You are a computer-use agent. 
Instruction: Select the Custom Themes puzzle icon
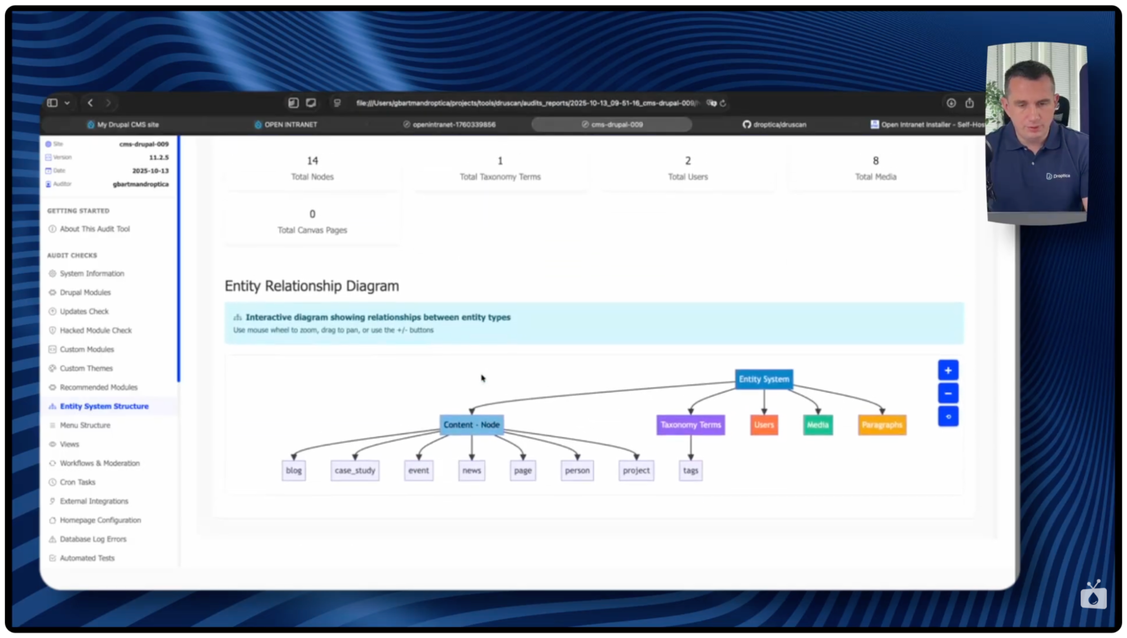52,368
